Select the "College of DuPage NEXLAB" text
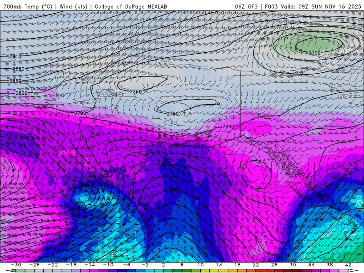The height and width of the screenshot is (273, 364). (x=131, y=6)
